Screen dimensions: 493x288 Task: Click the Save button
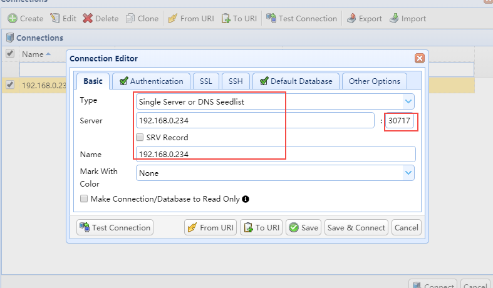tap(303, 227)
